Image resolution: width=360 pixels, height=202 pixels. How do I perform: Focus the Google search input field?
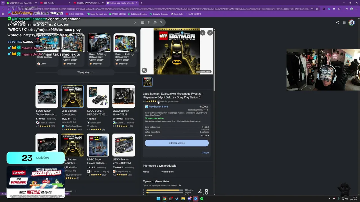coord(84,22)
